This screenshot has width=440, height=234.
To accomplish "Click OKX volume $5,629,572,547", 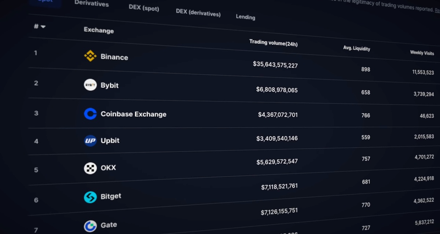I will click(x=277, y=162).
